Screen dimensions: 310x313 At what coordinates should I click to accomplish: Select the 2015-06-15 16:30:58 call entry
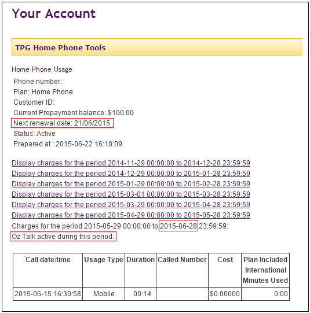pyautogui.click(x=48, y=294)
